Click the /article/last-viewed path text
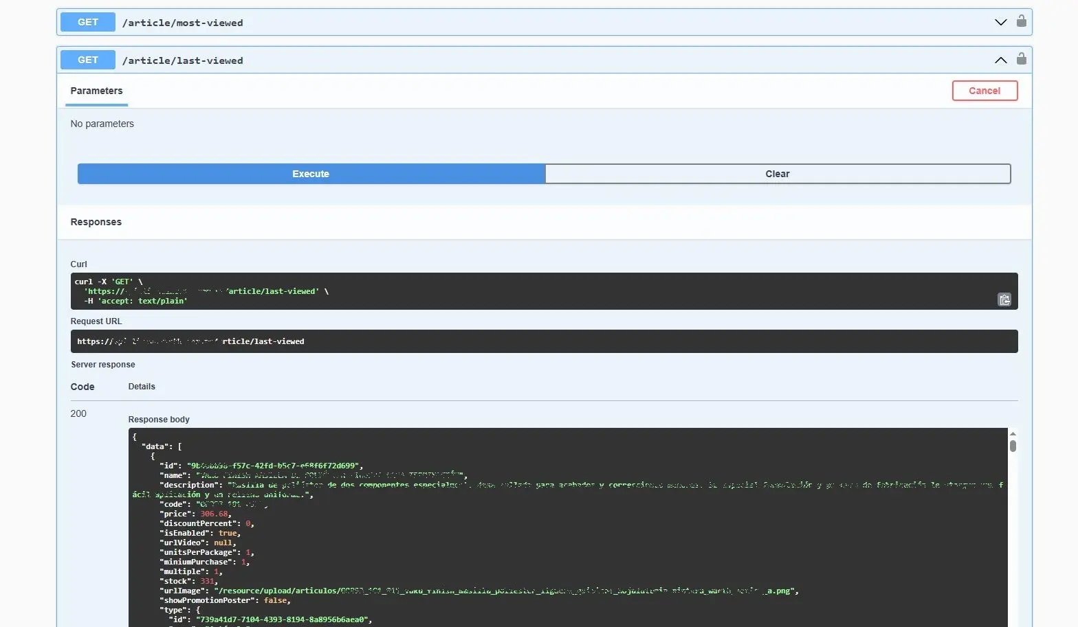Viewport: 1078px width, 627px height. [182, 60]
